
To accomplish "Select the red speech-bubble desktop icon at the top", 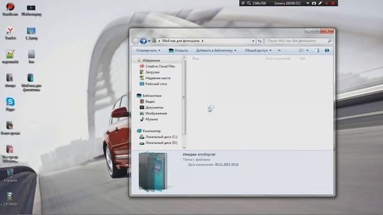I will click(x=10, y=9).
